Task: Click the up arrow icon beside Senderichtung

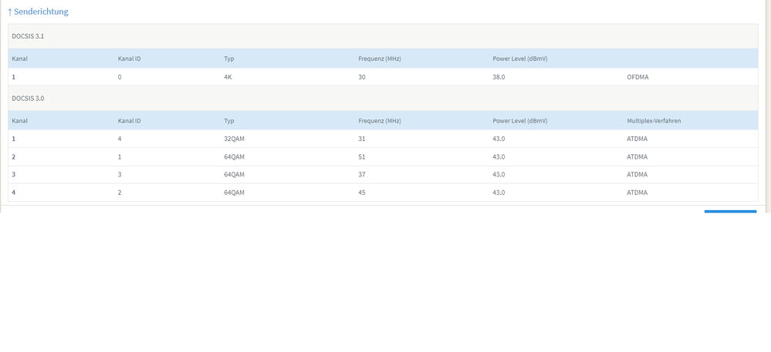Action: 10,12
